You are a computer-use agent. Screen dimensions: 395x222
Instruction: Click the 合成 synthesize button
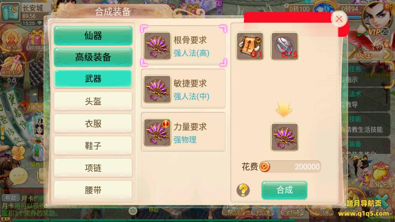(284, 190)
